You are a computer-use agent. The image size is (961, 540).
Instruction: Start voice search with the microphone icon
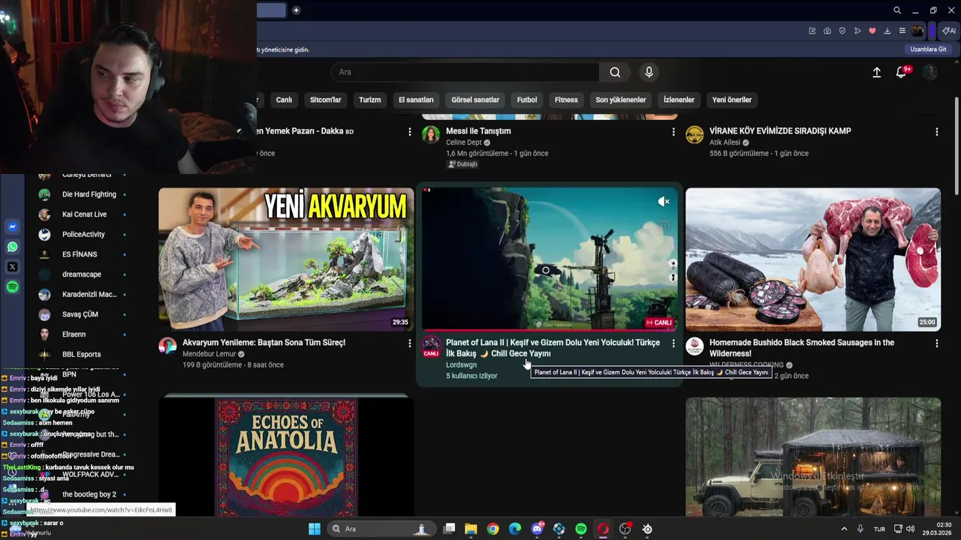pos(649,72)
